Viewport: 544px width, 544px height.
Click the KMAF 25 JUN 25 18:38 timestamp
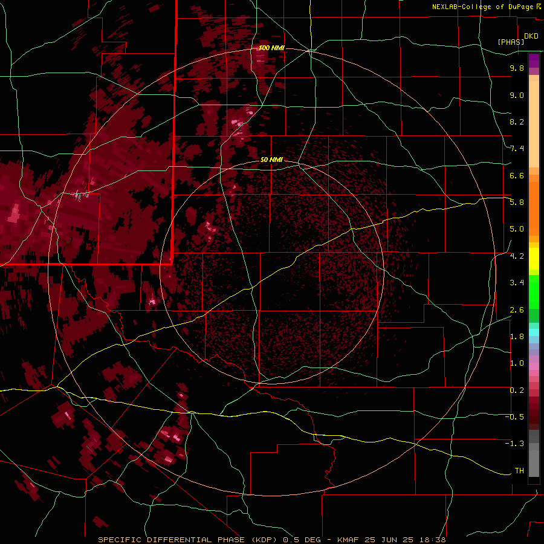pyautogui.click(x=392, y=540)
